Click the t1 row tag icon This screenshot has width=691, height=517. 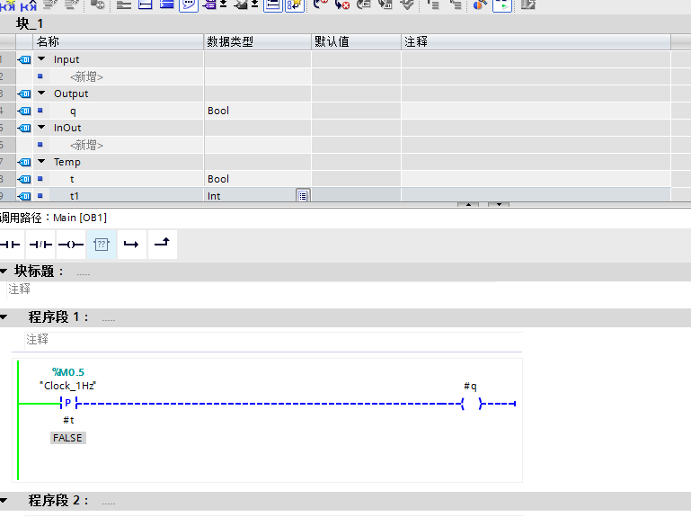coord(24,196)
